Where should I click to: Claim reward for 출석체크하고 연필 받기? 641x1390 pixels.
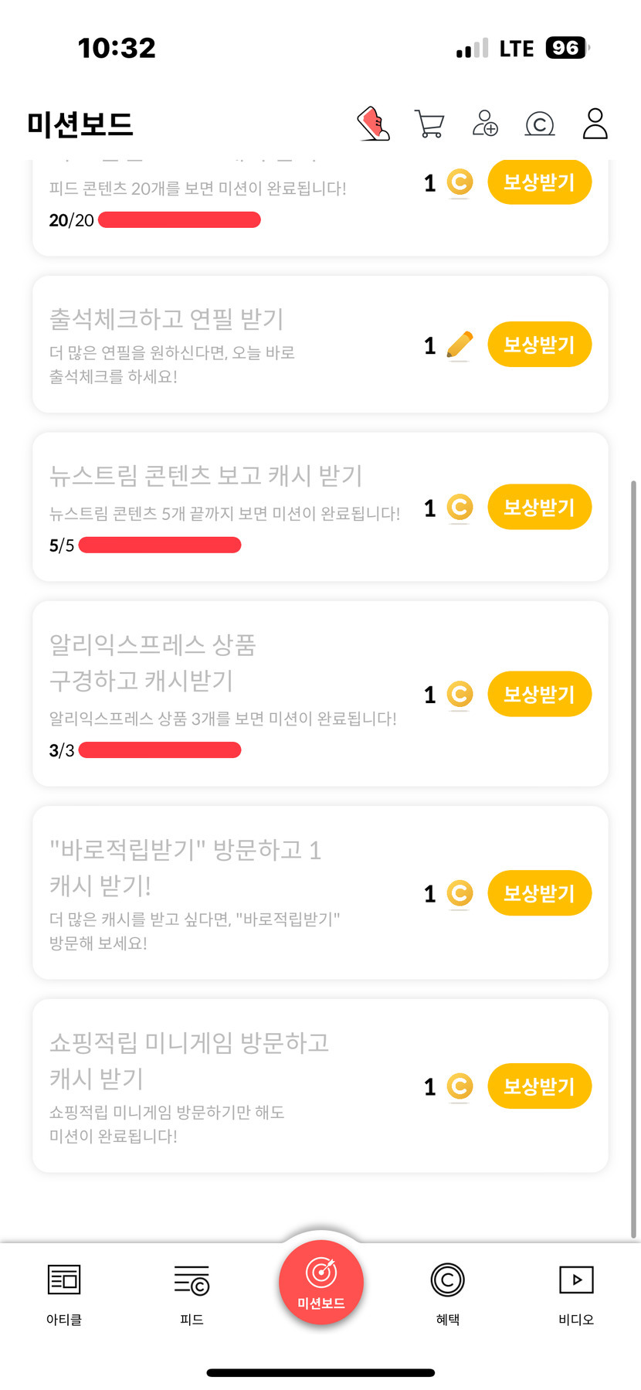coord(539,345)
